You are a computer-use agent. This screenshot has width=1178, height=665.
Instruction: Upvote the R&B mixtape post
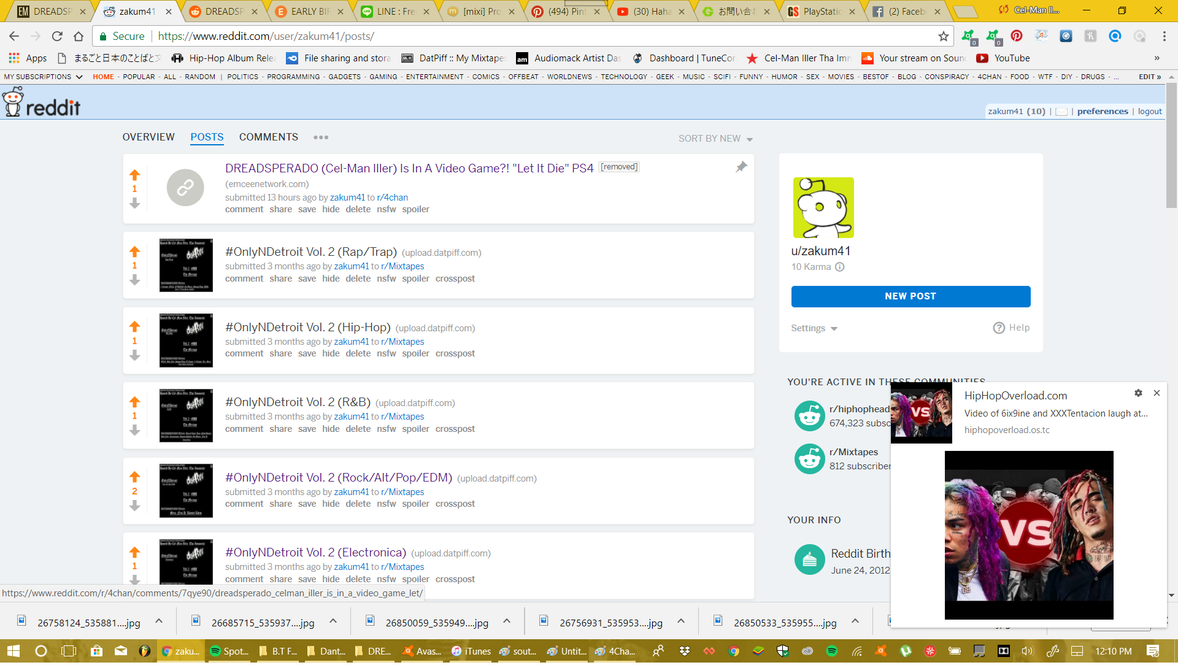(x=135, y=402)
